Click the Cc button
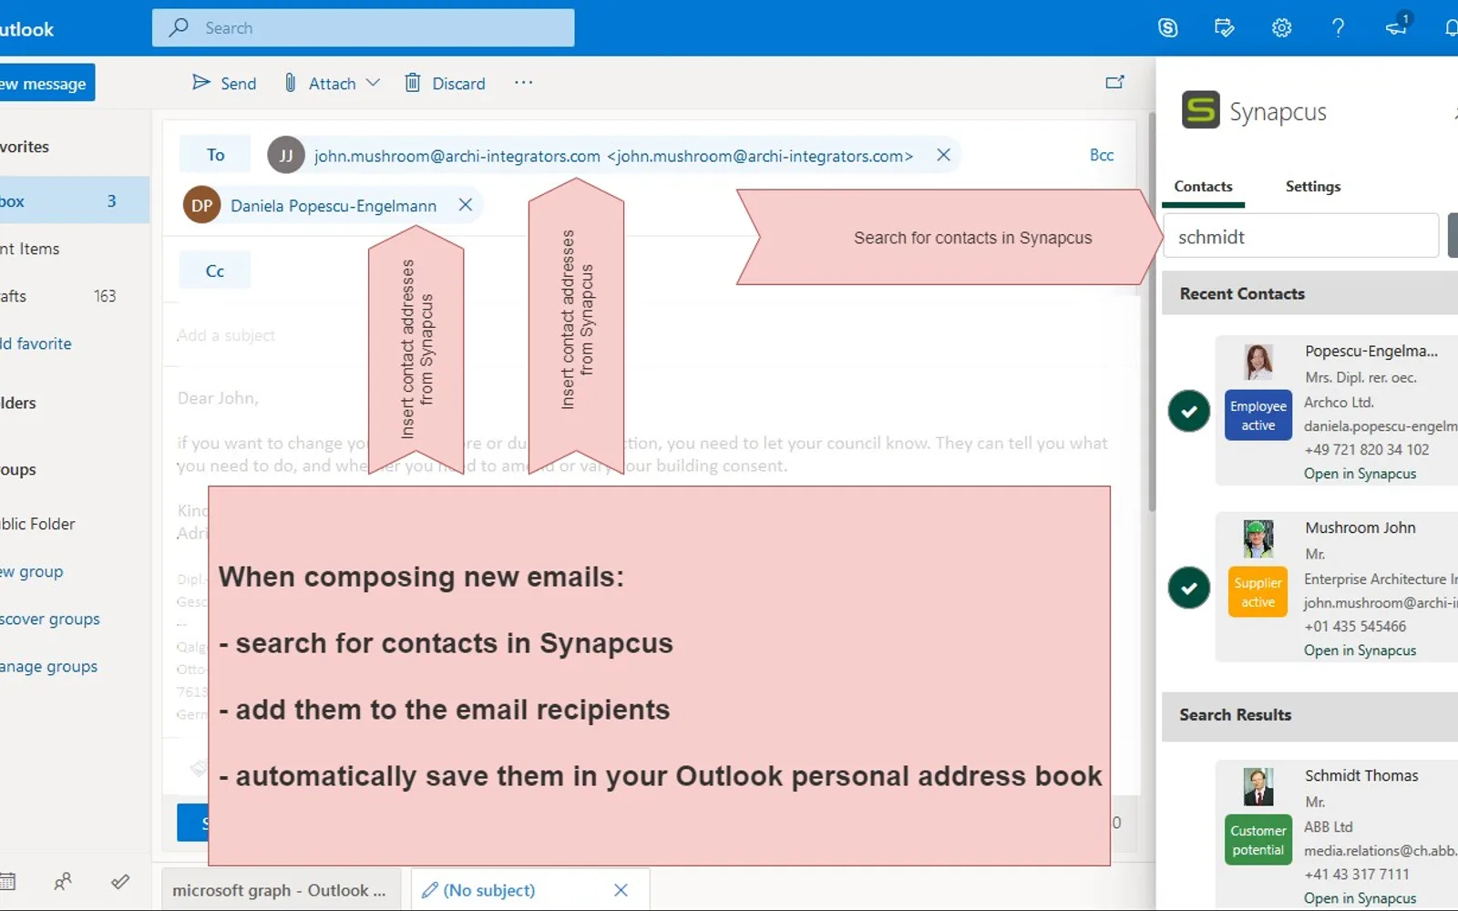Image resolution: width=1458 pixels, height=911 pixels. pos(215,271)
